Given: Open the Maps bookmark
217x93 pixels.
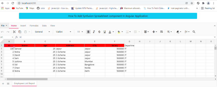Looking at the screenshot, I should click(30, 8).
